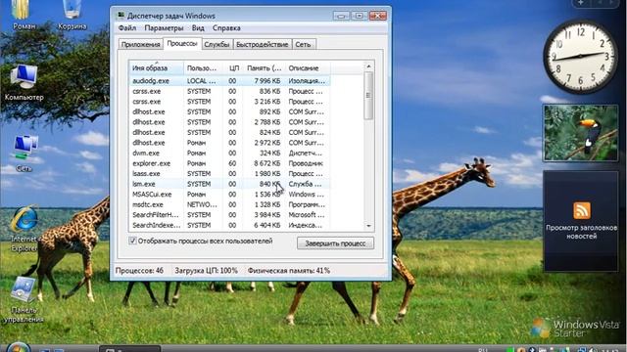The height and width of the screenshot is (352, 627).
Task: Select dllhost.exe using 2 788 КБ
Action: coord(229,122)
